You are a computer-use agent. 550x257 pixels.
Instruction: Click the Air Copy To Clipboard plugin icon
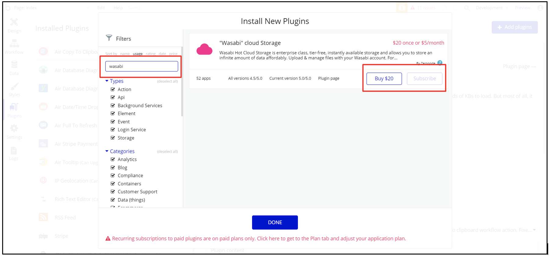point(43,51)
